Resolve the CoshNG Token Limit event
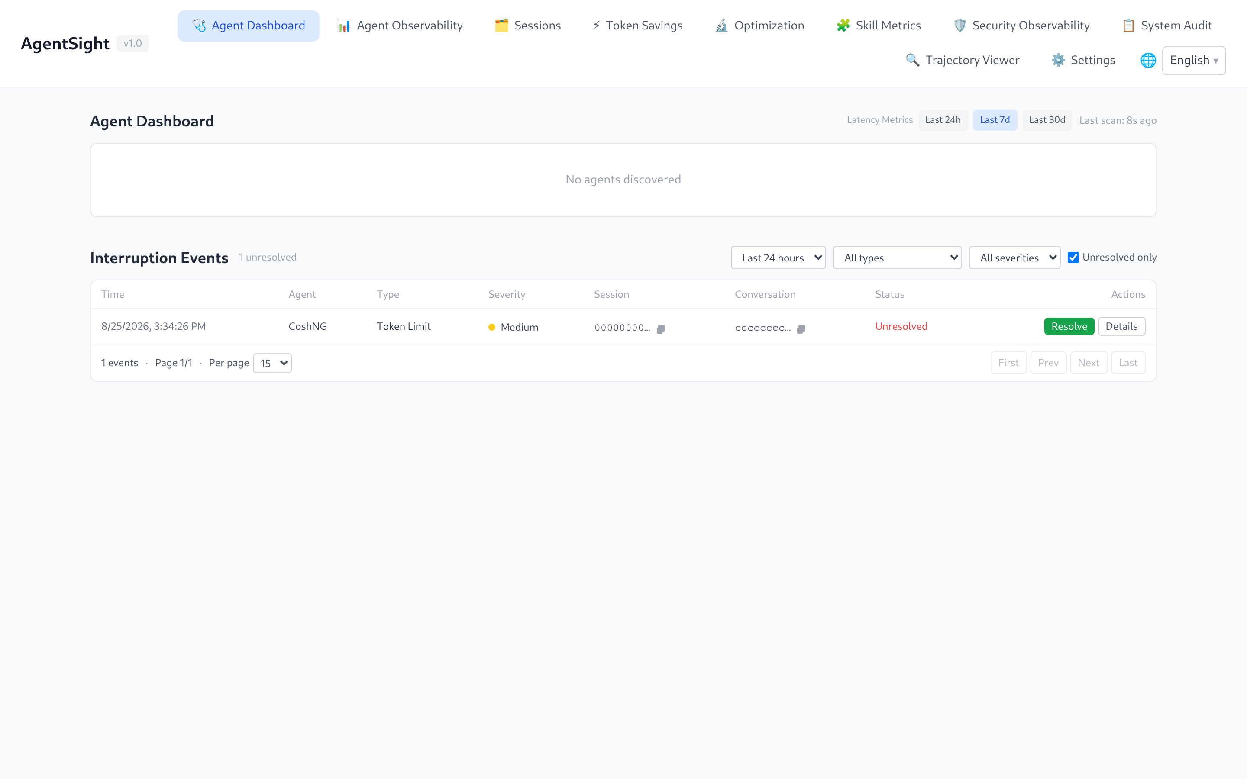The height and width of the screenshot is (779, 1247). coord(1069,326)
